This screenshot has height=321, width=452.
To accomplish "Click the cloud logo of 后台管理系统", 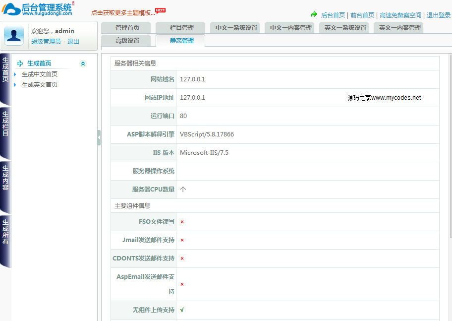I will 11,9.
